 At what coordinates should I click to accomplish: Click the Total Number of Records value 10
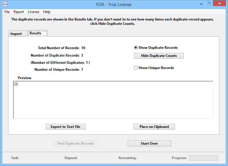[83, 48]
